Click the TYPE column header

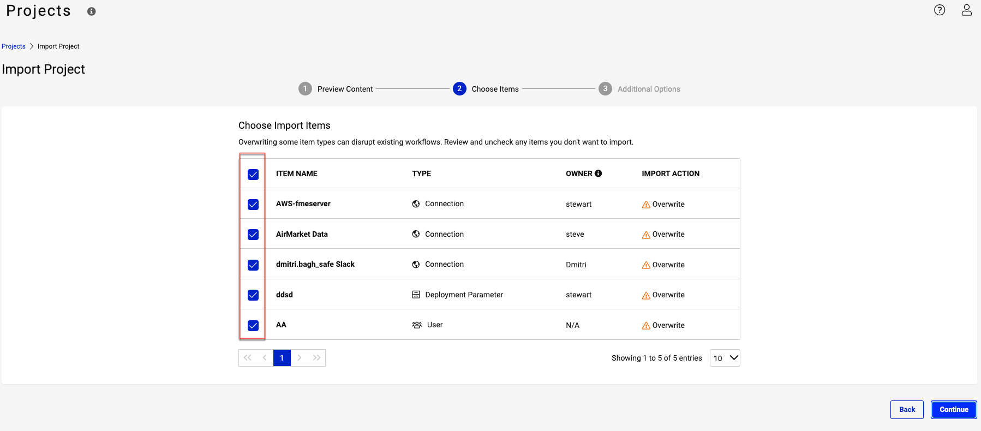[421, 173]
